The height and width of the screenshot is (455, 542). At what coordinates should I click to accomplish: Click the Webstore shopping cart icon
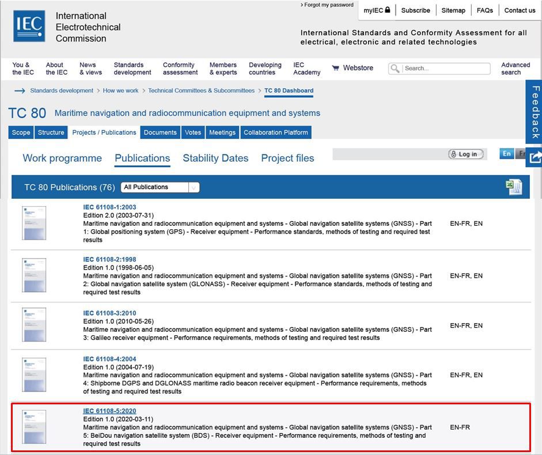335,68
